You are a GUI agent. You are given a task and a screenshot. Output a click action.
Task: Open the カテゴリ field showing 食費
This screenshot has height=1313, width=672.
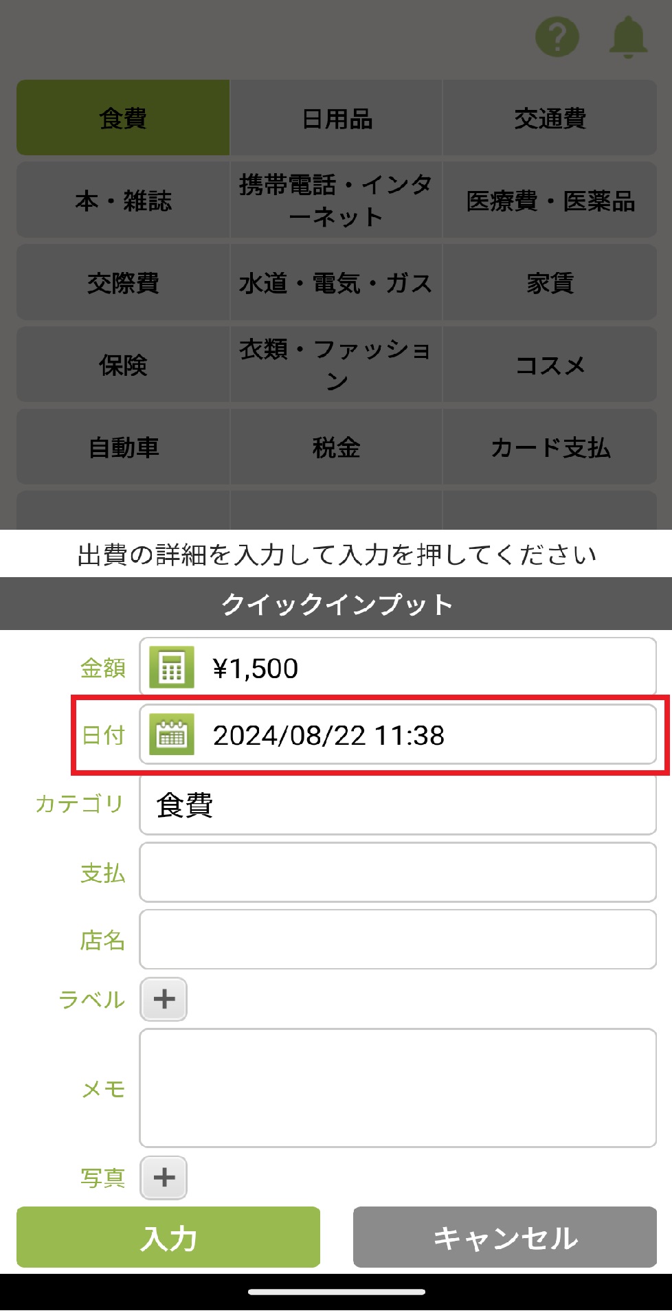tap(397, 805)
